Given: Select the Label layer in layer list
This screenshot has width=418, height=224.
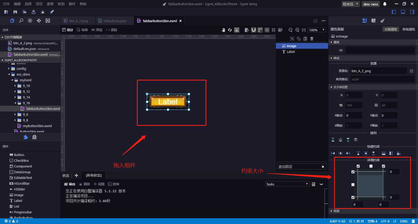Looking at the screenshot, I should [302, 52].
